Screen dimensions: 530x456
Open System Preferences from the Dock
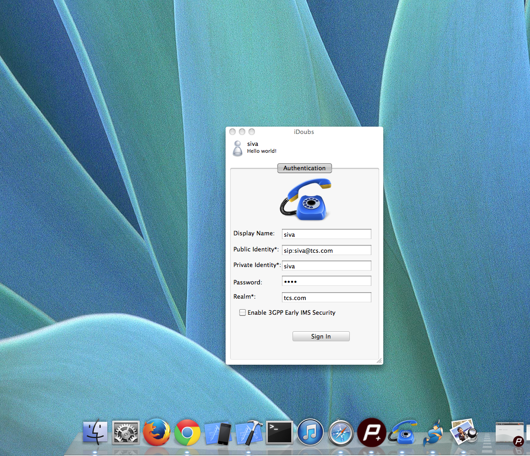[126, 432]
